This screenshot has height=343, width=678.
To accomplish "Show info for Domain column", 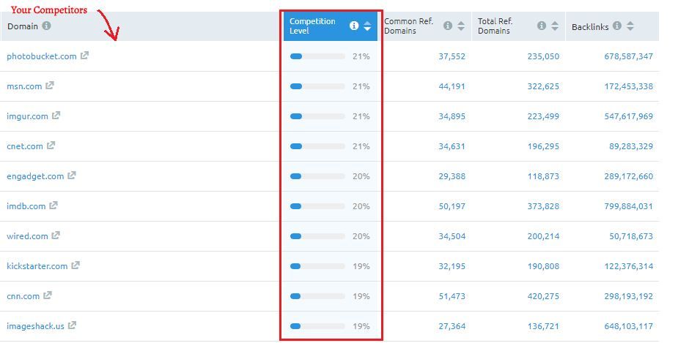I will (x=46, y=26).
